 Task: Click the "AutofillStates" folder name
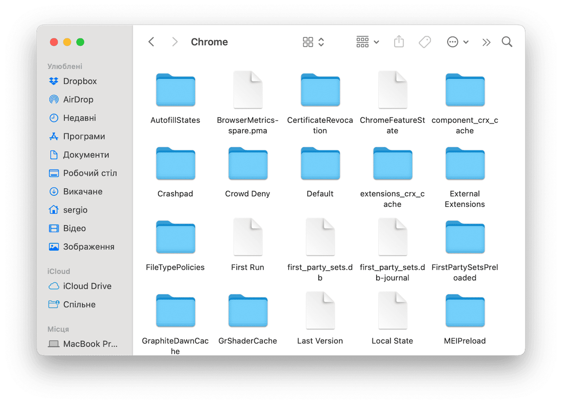click(176, 121)
